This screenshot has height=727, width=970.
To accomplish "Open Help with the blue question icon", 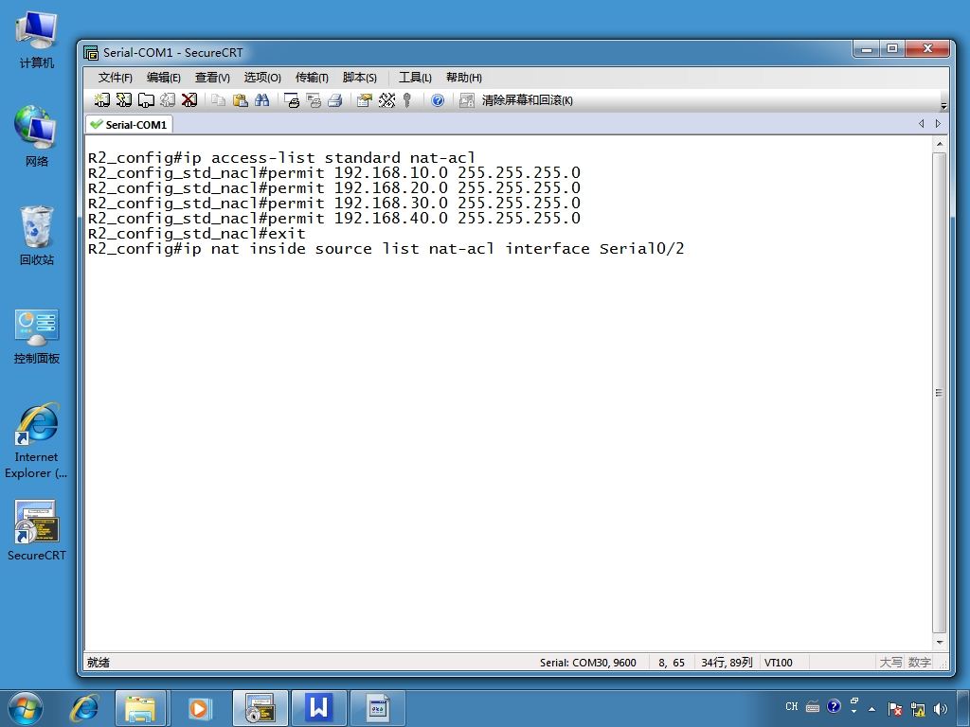I will 438,99.
